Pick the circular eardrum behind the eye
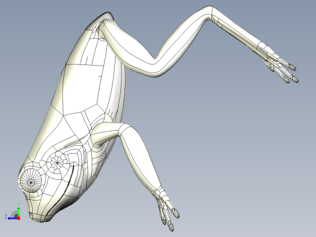316x237 pixels. pyautogui.click(x=58, y=162)
